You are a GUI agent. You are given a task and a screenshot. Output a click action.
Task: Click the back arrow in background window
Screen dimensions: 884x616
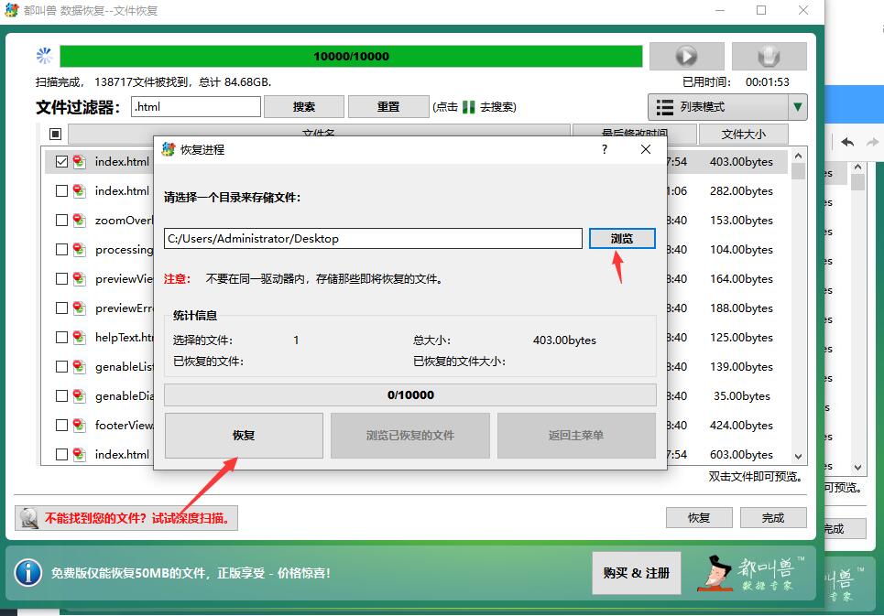tap(847, 142)
